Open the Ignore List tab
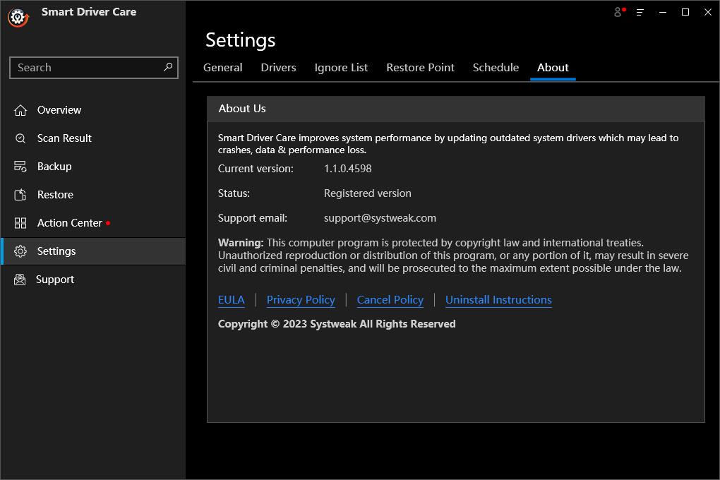The image size is (720, 480). point(341,68)
